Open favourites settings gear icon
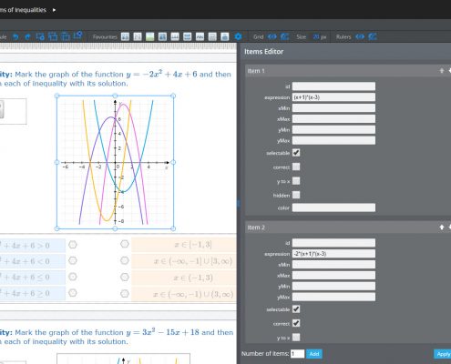This screenshot has height=364, width=451. click(238, 36)
